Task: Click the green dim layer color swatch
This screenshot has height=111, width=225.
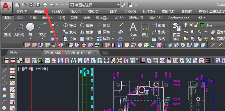Action: (x=202, y=25)
